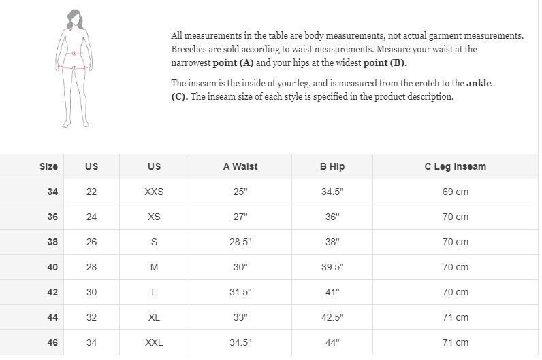Click the bold word "ankle"
Viewport: 542px width, 360px height.
pos(479,83)
